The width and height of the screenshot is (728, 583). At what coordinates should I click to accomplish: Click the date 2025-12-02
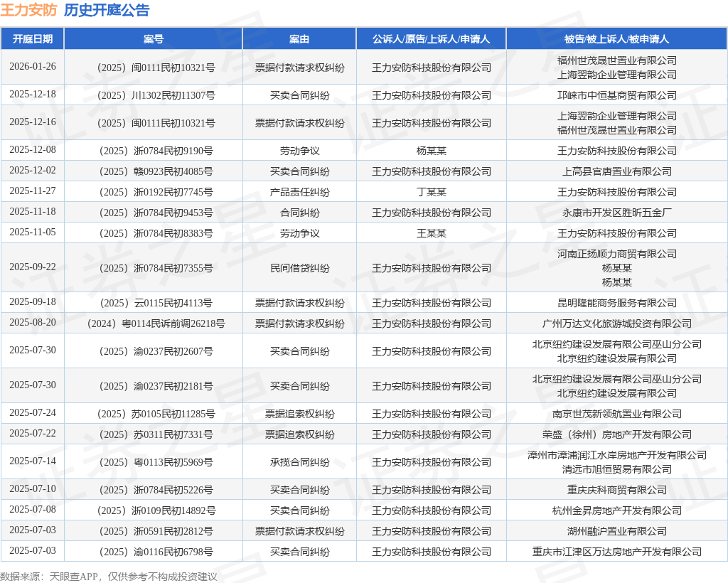click(33, 171)
